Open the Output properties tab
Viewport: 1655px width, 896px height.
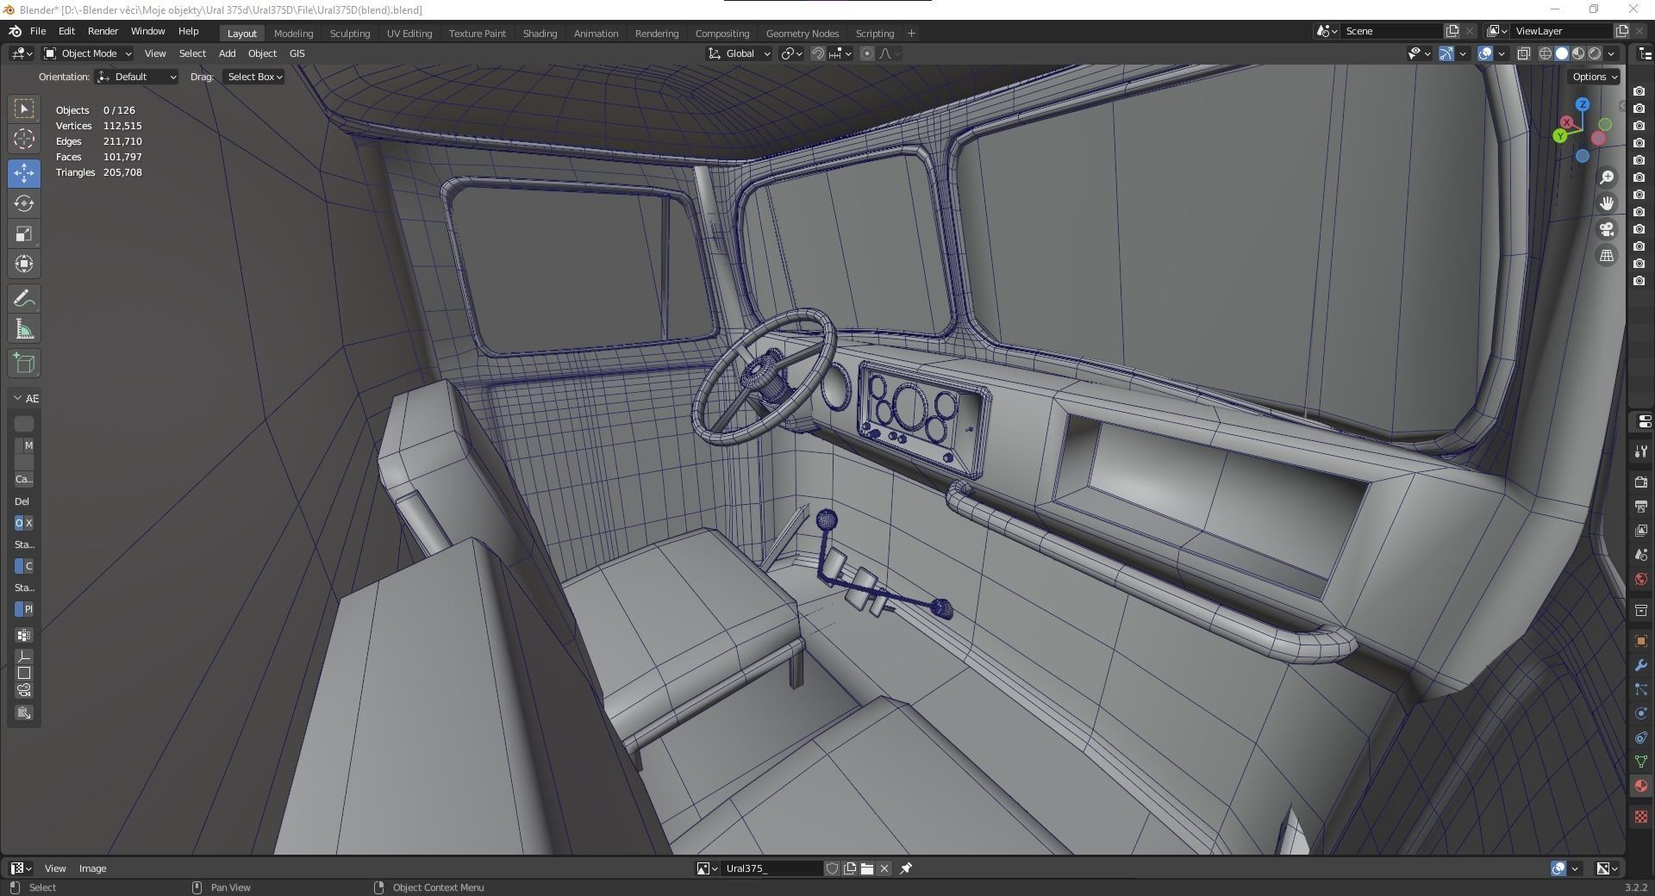click(1640, 506)
